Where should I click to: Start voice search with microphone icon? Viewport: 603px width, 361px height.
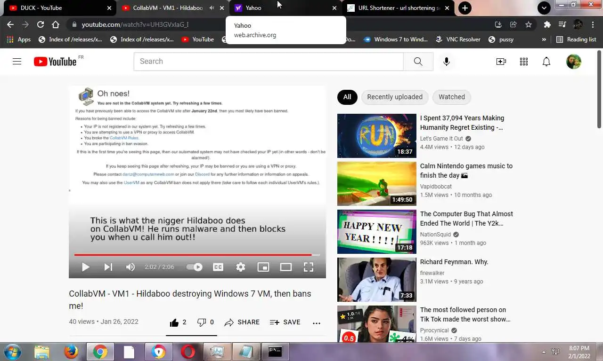coord(447,62)
